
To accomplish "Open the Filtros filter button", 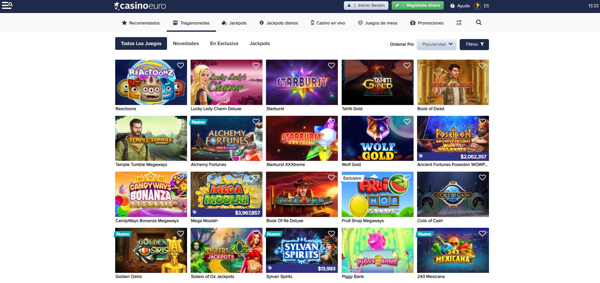I will point(474,44).
